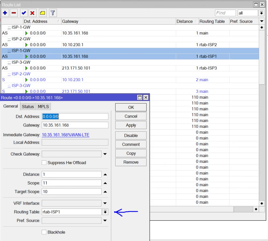Click the disable route red X icon

[x=32, y=13]
